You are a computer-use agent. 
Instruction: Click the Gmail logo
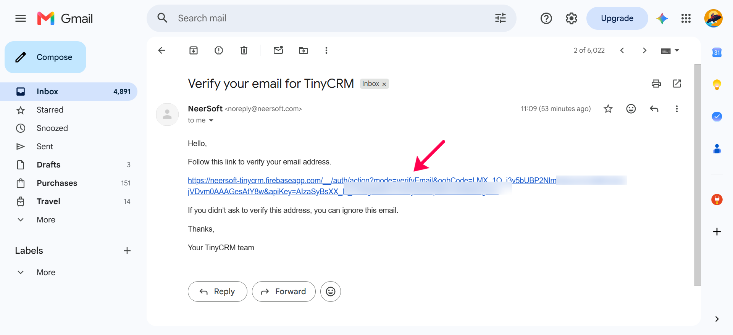[65, 18]
